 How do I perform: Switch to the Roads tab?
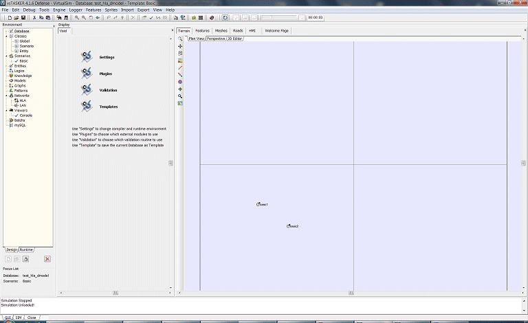[x=238, y=31]
